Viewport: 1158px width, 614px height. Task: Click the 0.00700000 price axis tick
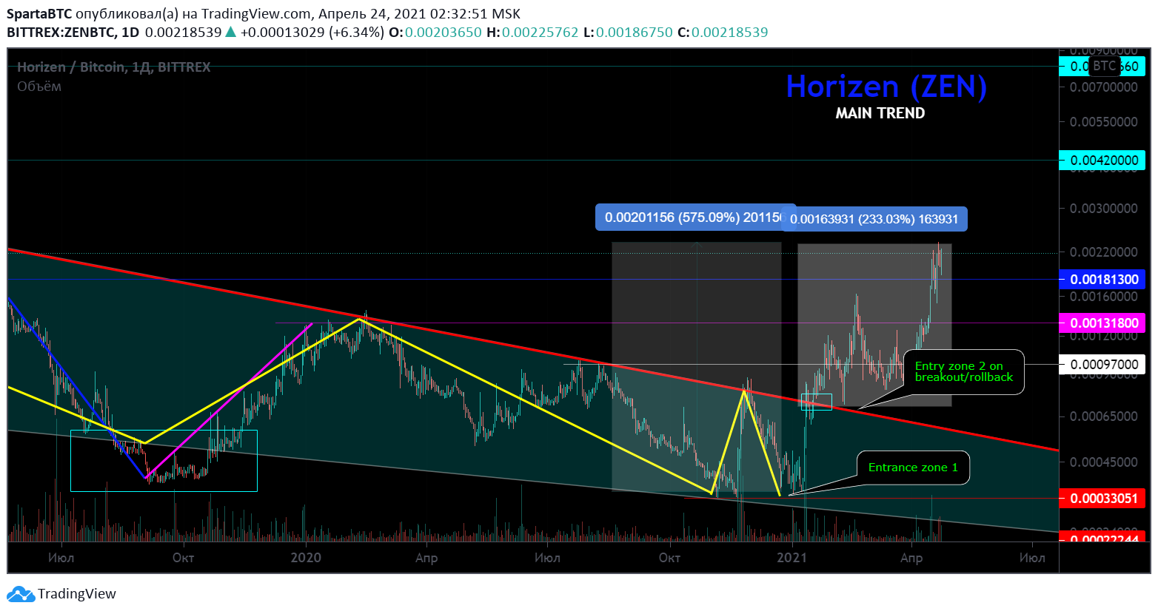point(1104,87)
